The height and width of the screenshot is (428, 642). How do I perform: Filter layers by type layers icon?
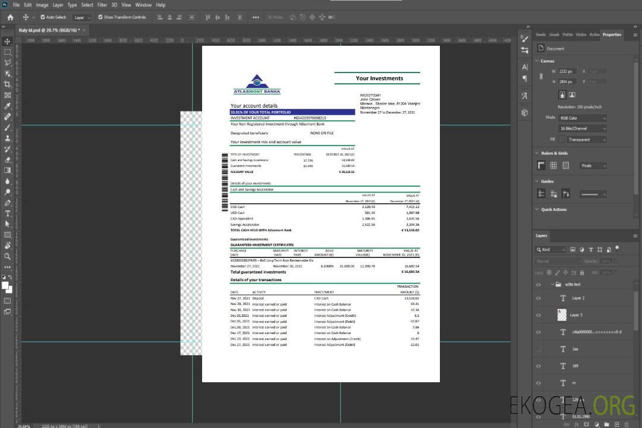tap(591, 250)
